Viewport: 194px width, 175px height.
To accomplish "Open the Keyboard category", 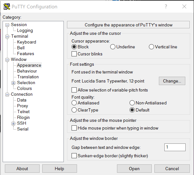I will (26, 42).
